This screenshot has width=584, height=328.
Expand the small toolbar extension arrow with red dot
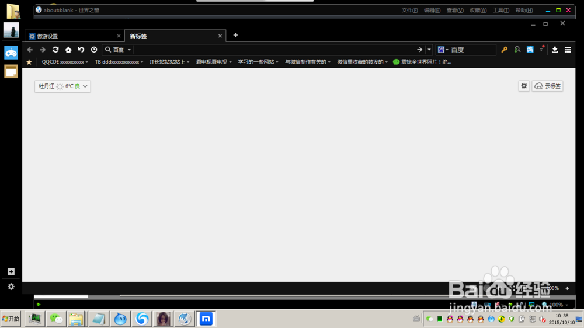pyautogui.click(x=541, y=49)
